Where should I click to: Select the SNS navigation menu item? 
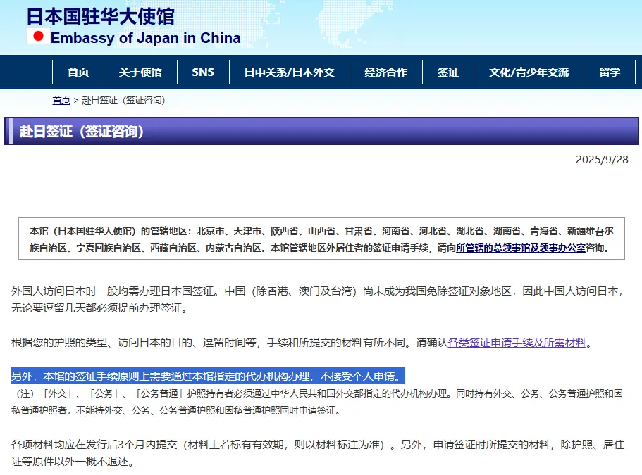tap(203, 72)
